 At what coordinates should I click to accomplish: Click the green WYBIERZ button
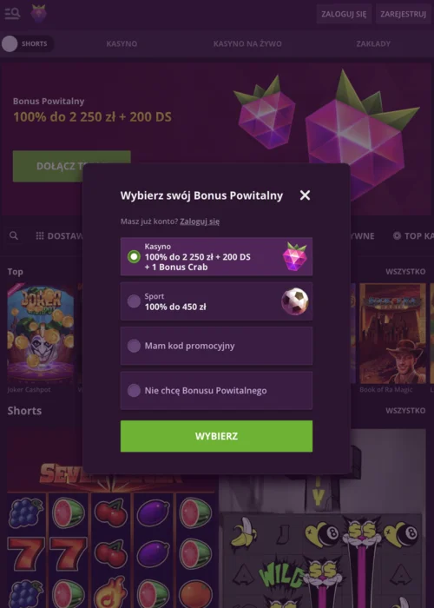click(216, 436)
